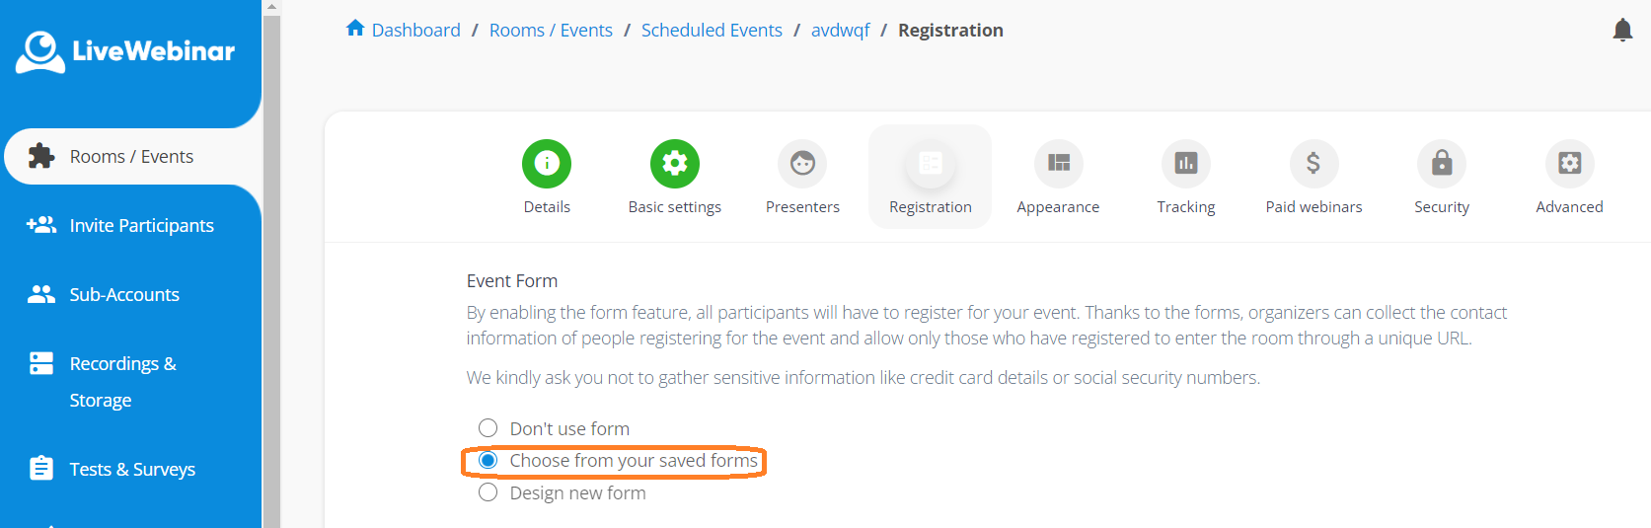Click the Dashboard breadcrumb link

click(415, 31)
